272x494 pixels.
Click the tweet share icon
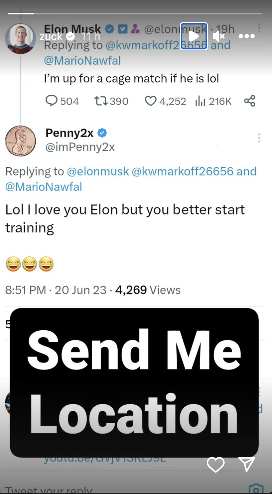point(249,101)
